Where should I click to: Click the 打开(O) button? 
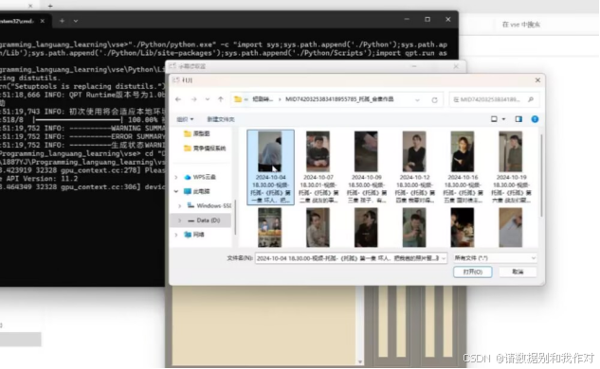(473, 272)
